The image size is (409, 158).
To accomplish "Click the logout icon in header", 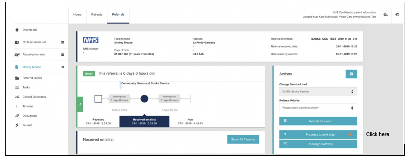I will (x=397, y=15).
